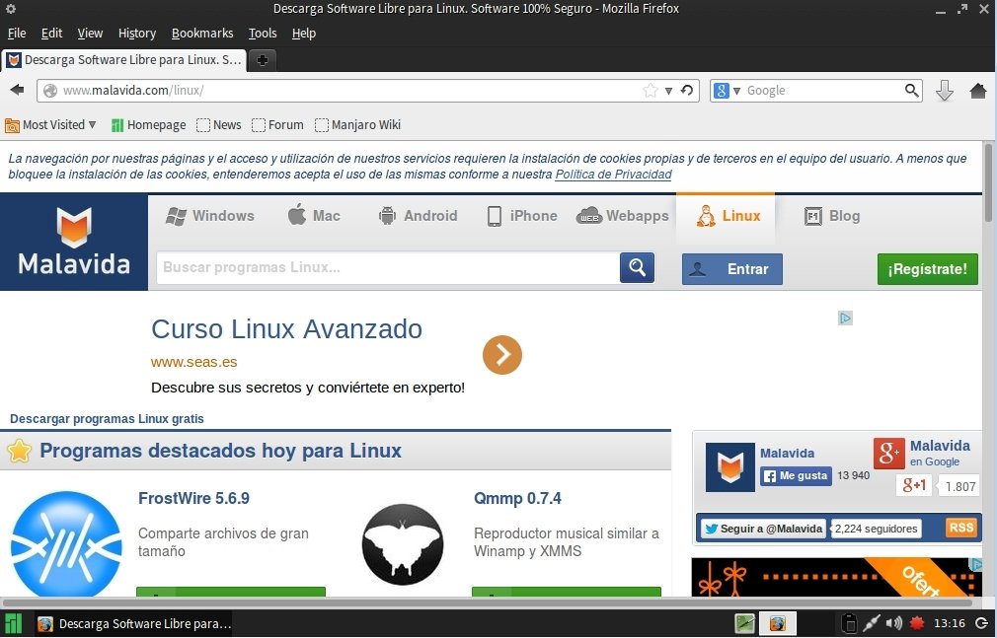997x638 pixels.
Task: Open the News bookmark
Action: coord(219,125)
